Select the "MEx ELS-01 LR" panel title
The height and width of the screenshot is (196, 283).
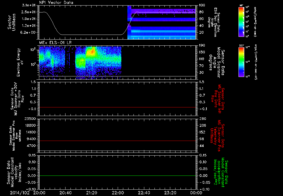[55, 43]
